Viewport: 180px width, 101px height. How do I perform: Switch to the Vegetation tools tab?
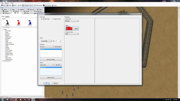click(21, 10)
